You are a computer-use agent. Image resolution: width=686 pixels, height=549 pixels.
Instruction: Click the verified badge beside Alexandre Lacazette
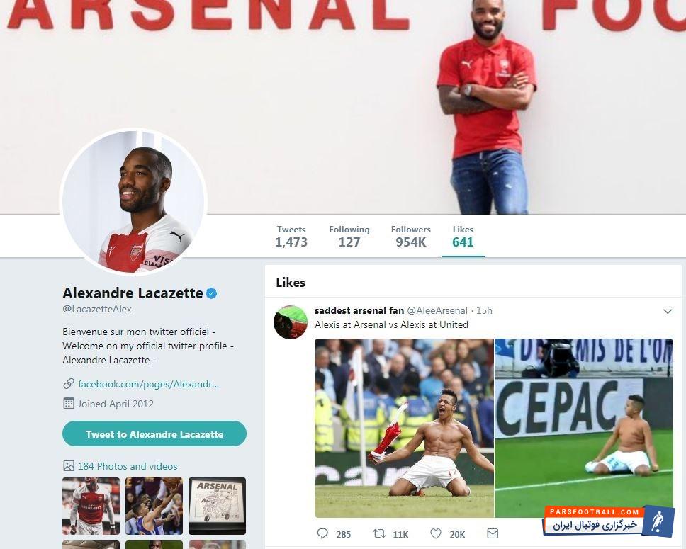pyautogui.click(x=211, y=293)
